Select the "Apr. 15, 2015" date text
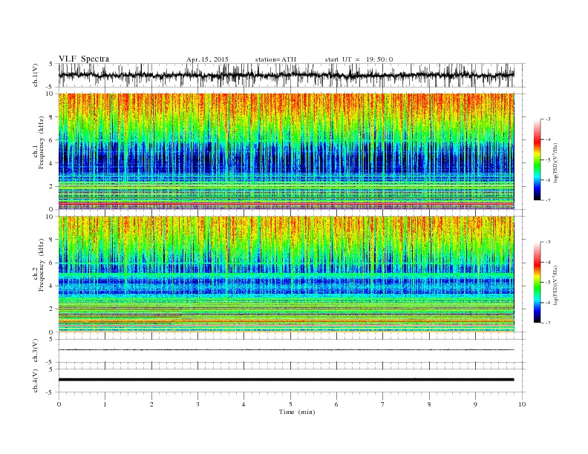 207,59
